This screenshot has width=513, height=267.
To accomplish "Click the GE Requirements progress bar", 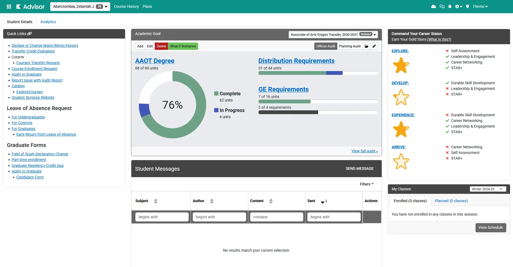I will click(318, 101).
